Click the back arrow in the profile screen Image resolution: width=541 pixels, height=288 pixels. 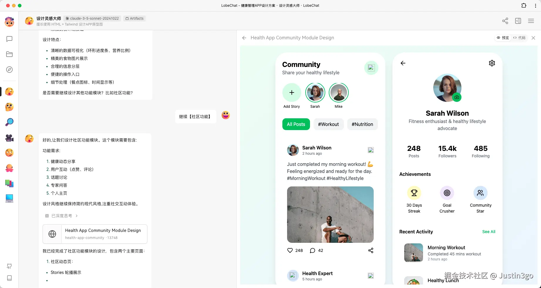403,63
